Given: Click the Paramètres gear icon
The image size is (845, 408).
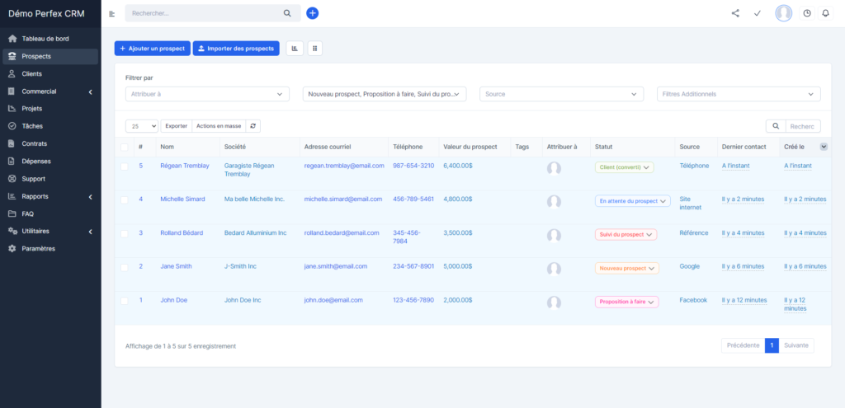Looking at the screenshot, I should pos(12,249).
